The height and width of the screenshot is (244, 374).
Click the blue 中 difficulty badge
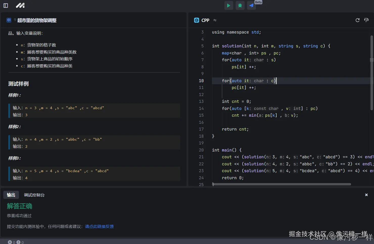point(9,20)
